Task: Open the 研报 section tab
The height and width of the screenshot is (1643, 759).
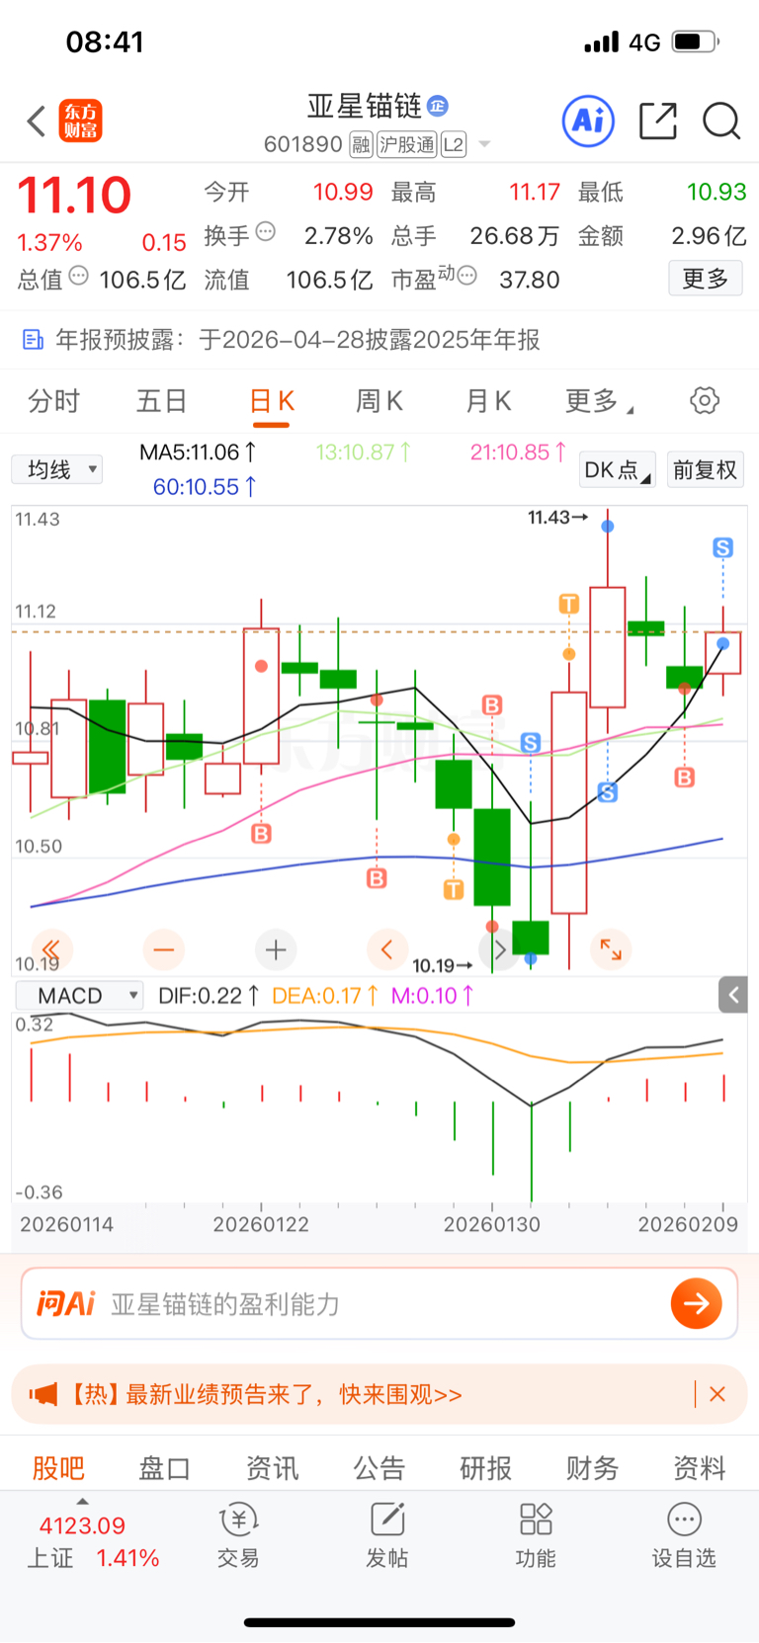Action: pos(485,1467)
